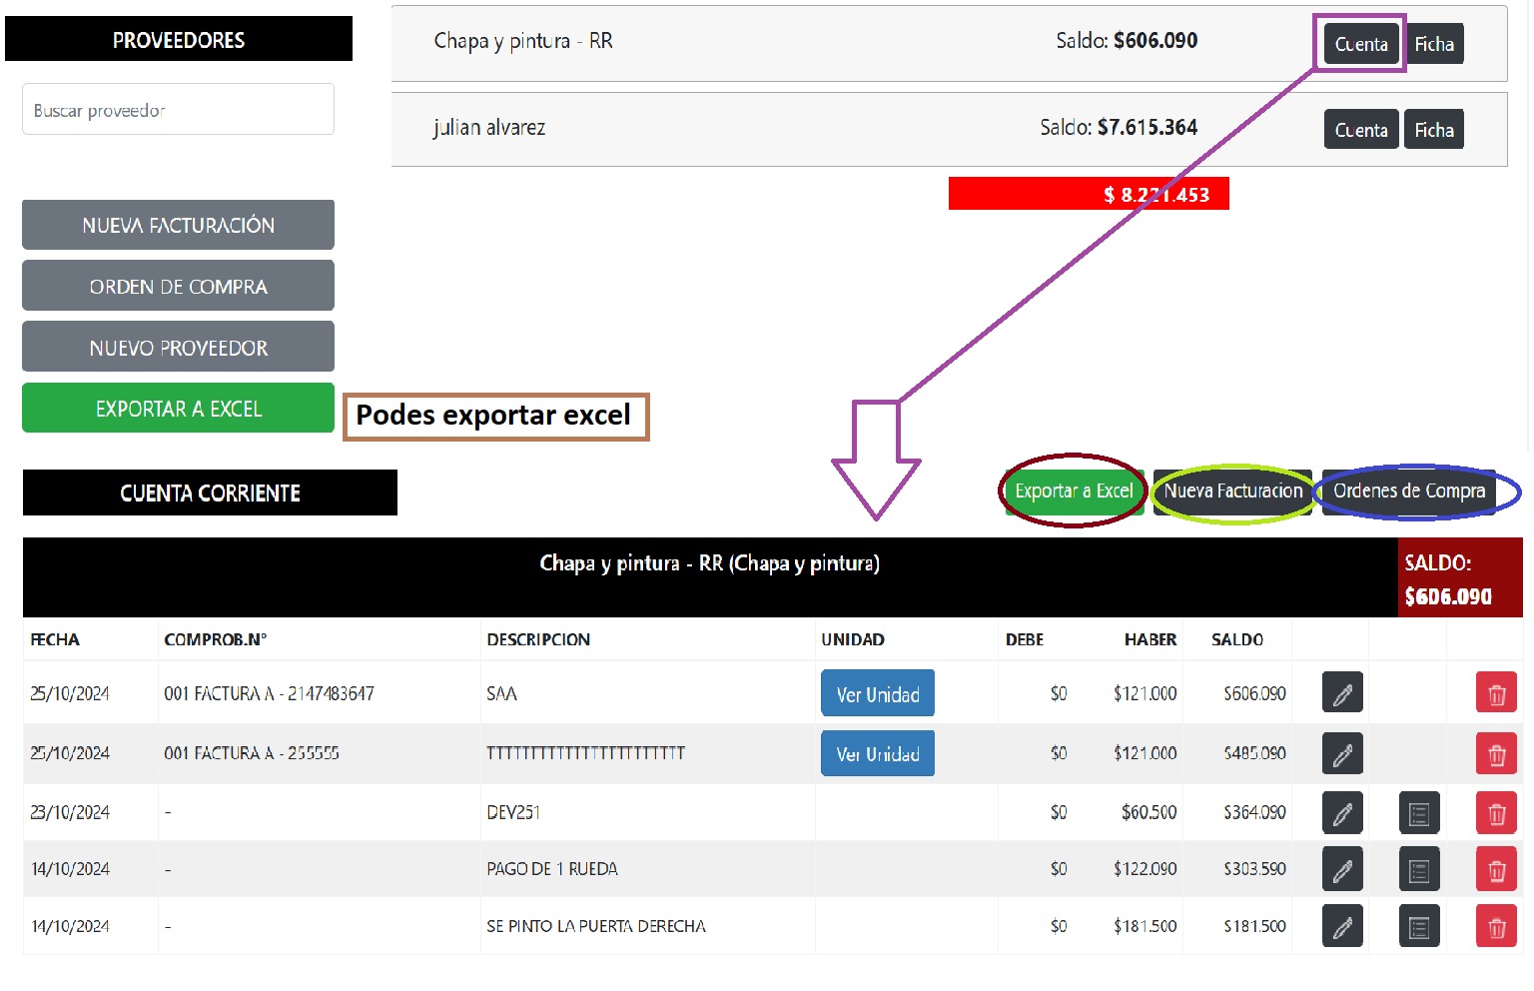The height and width of the screenshot is (991, 1534).
Task: Click the FECHA column header
Action: [x=55, y=639]
